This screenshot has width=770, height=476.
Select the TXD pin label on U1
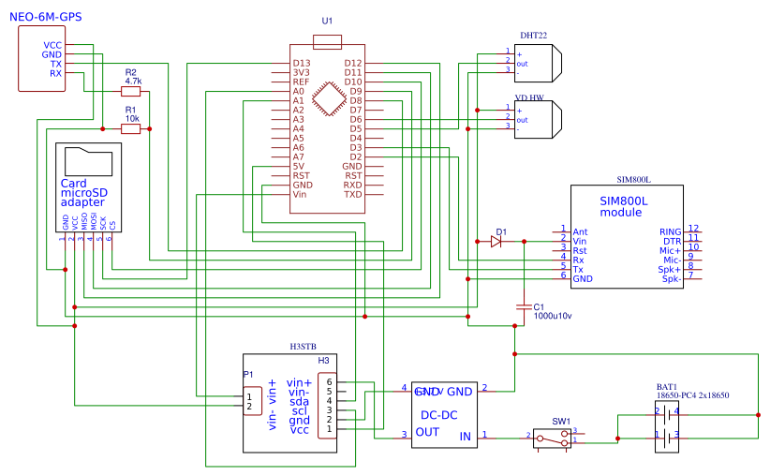click(353, 195)
